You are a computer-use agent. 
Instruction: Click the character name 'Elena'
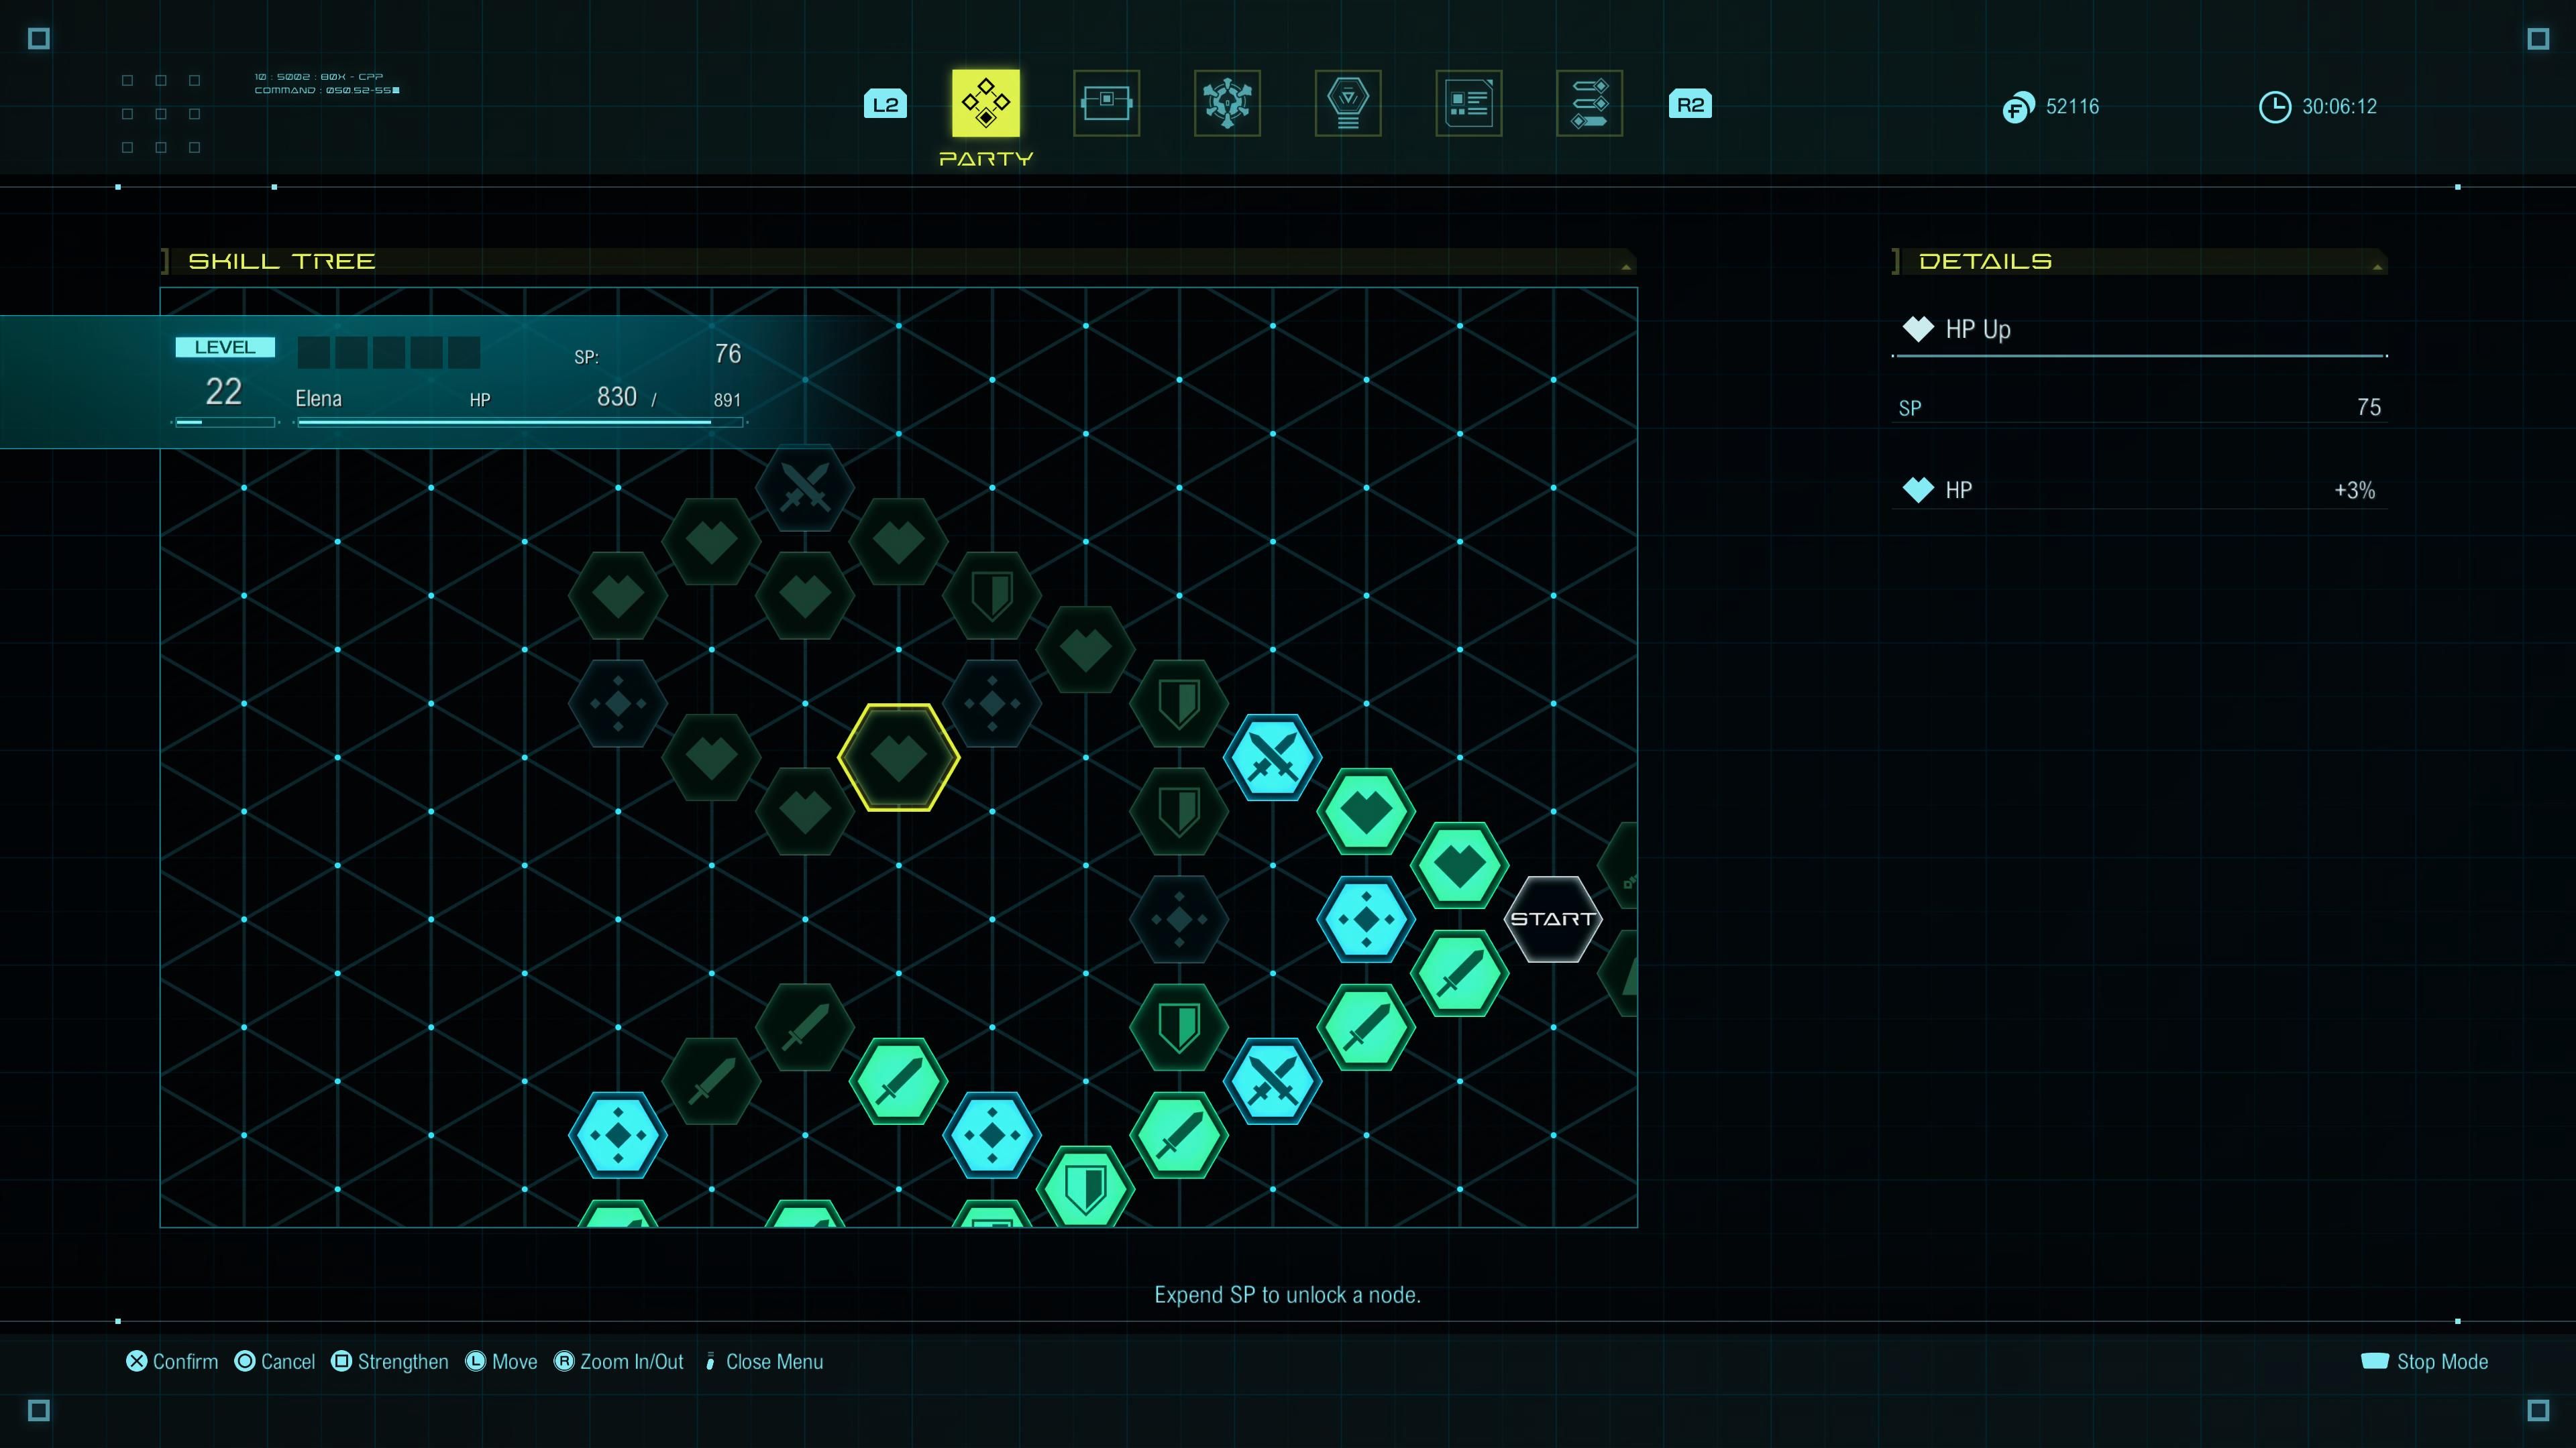[x=318, y=399]
